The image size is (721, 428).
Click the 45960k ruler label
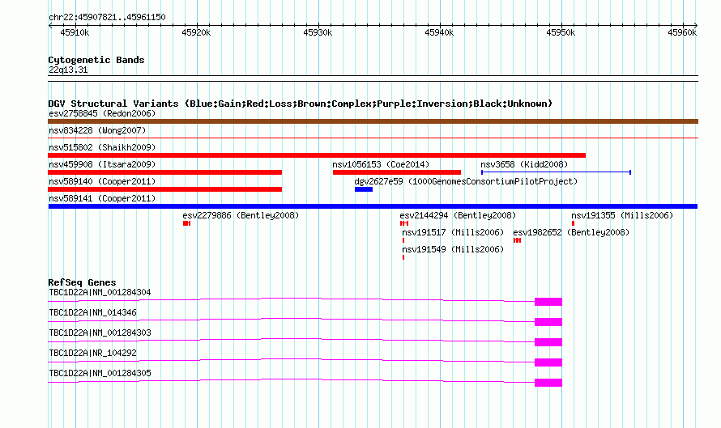(x=682, y=32)
